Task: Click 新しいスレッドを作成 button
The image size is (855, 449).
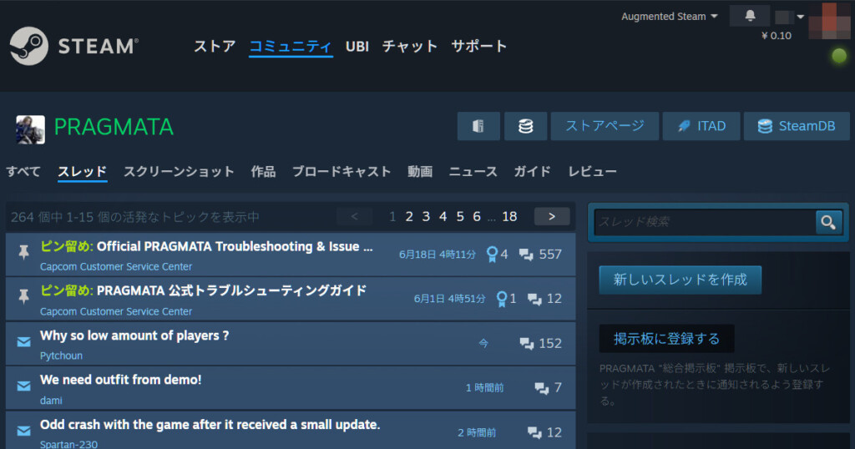Action: pos(680,280)
